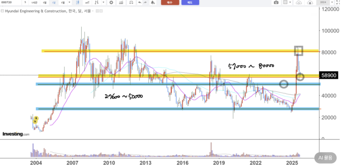Image resolution: width=341 pixels, height=165 pixels.
Task: Open the indicators line-chart icon
Action: coord(87,2)
